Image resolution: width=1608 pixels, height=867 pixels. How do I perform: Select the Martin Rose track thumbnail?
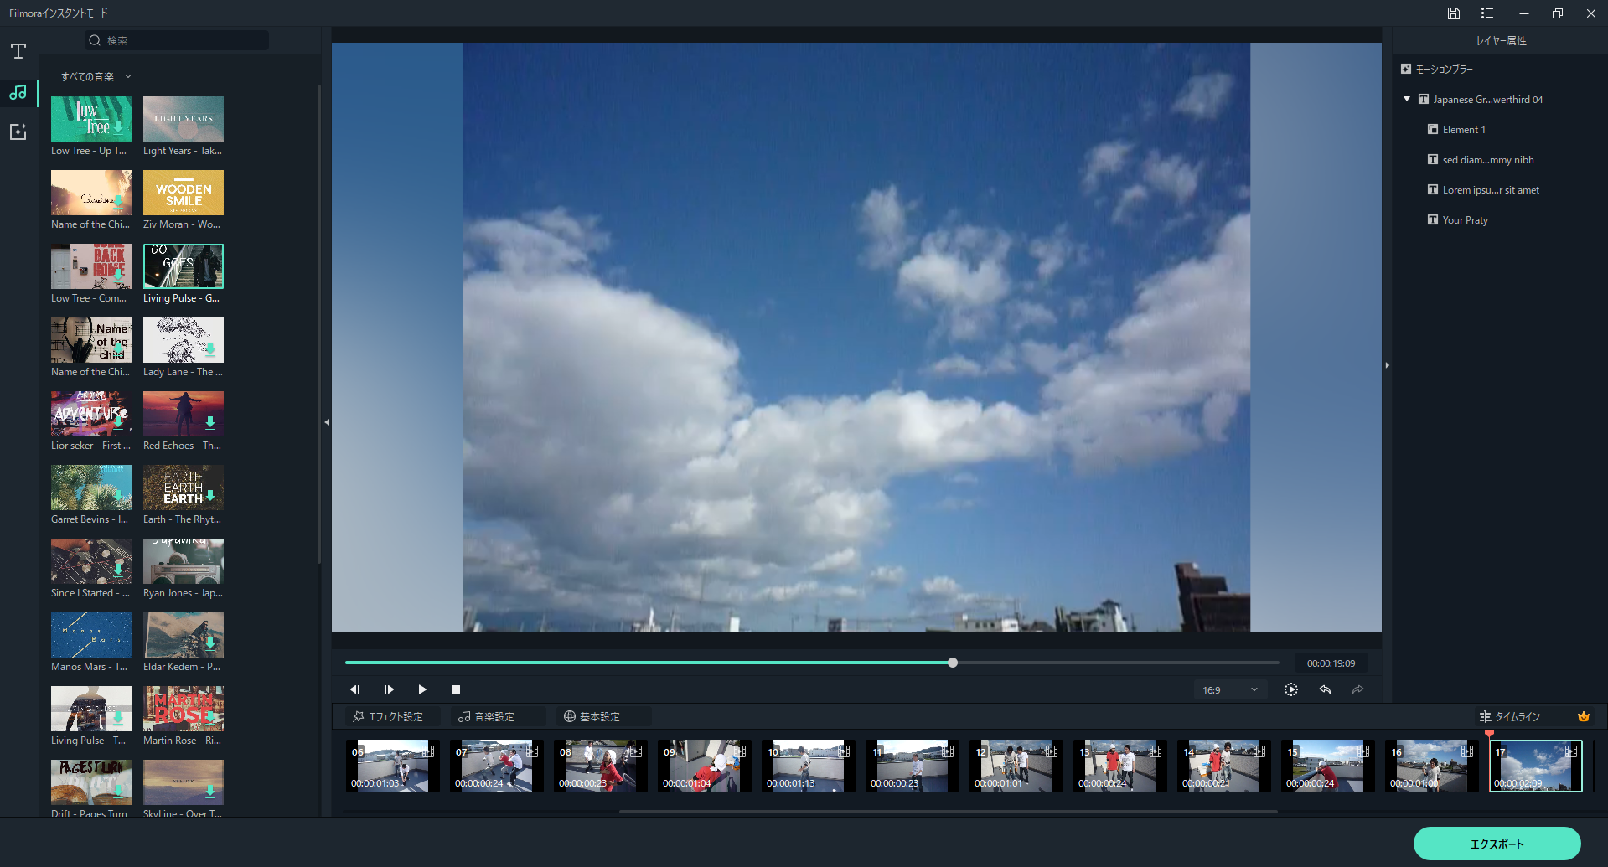(x=184, y=709)
